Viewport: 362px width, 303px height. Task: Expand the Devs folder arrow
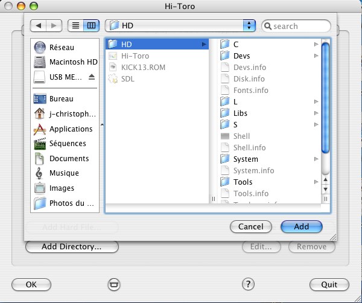coord(316,56)
